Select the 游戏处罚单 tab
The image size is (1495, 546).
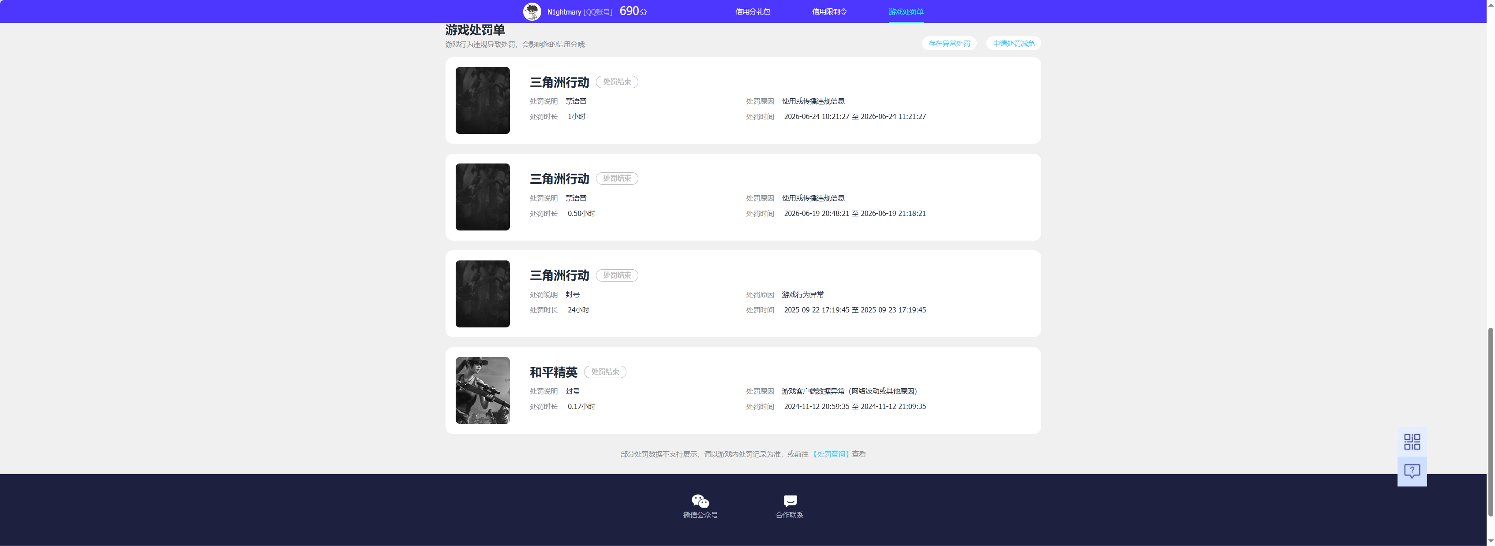pos(905,11)
